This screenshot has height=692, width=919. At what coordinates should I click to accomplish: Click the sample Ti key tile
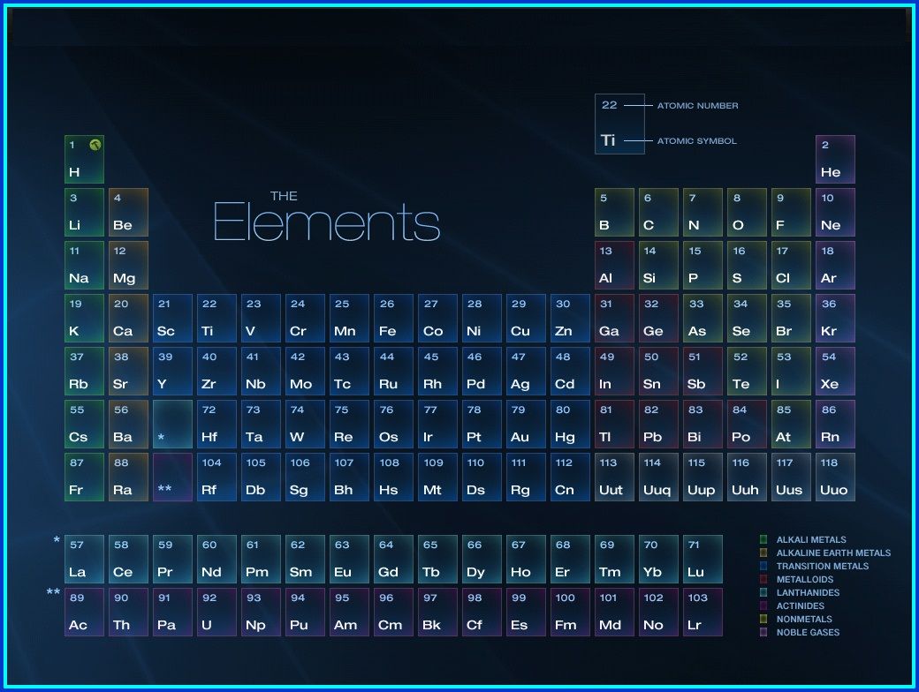click(x=619, y=124)
